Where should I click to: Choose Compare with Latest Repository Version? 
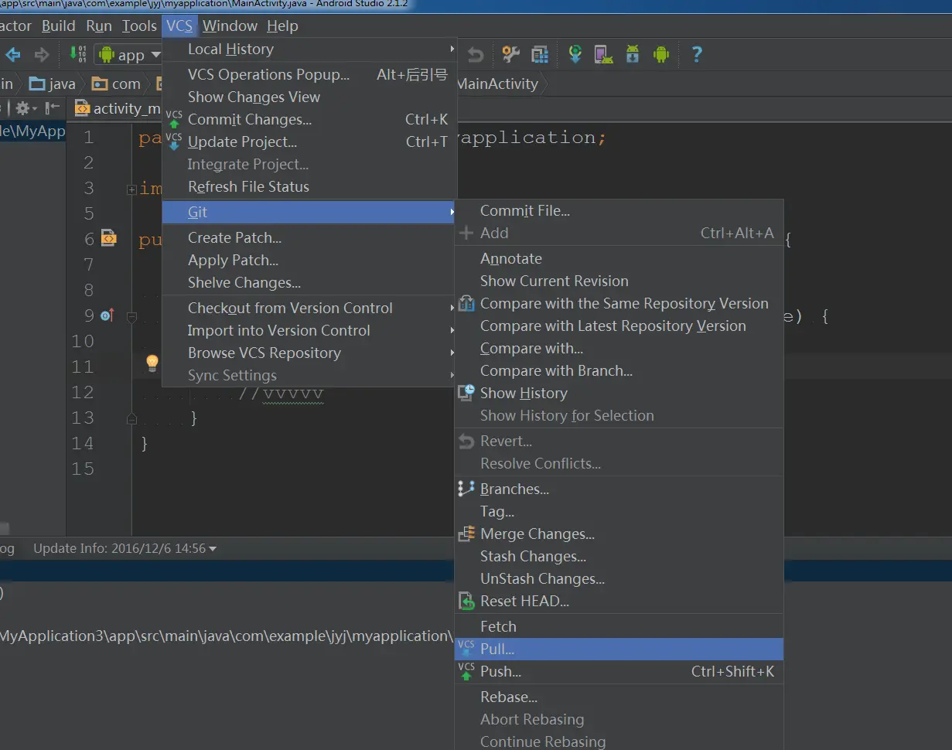(619, 326)
